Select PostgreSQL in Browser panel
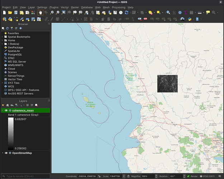Image resolution: width=224 pixels, height=179 pixels. [15, 54]
